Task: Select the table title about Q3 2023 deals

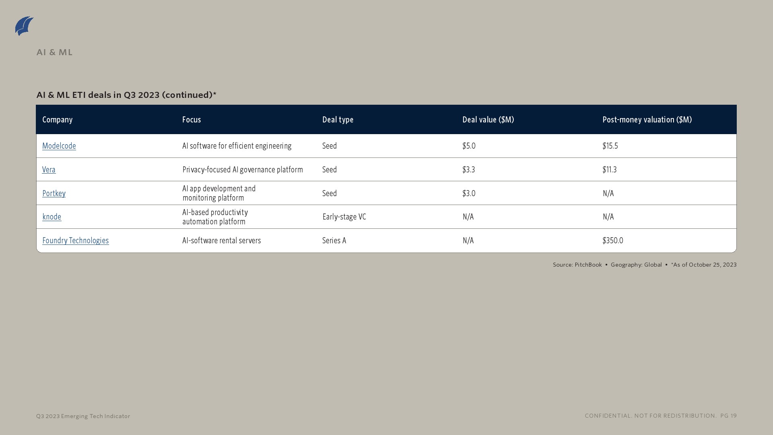Action: (x=126, y=95)
